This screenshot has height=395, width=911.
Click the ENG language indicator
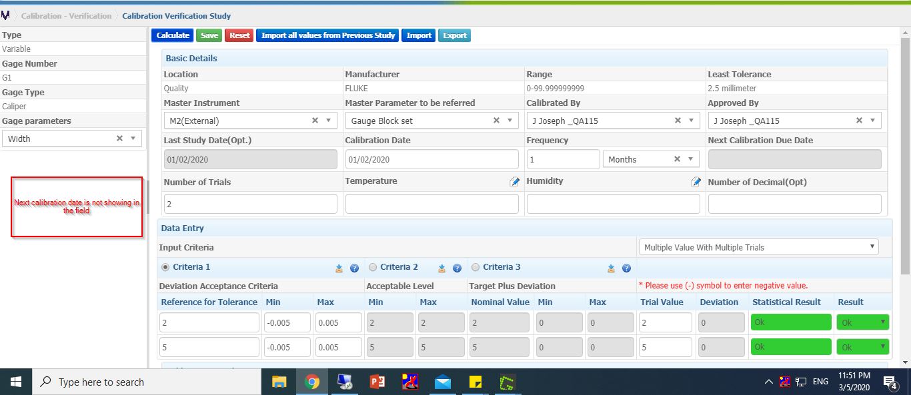(x=820, y=382)
